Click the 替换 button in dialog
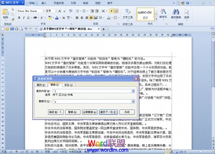This screenshot has width=215, height=154. point(73,112)
